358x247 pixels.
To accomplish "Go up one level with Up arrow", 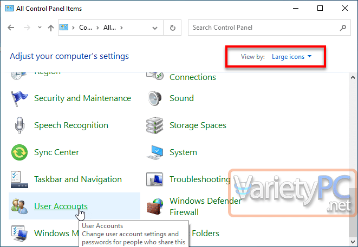I will coord(51,28).
